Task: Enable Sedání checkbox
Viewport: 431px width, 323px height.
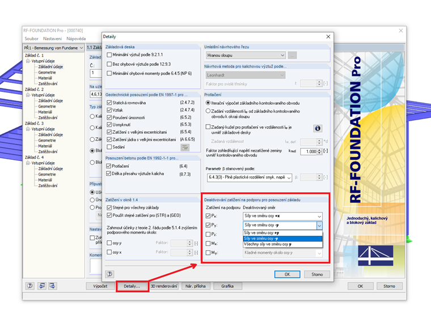Action: (109, 147)
